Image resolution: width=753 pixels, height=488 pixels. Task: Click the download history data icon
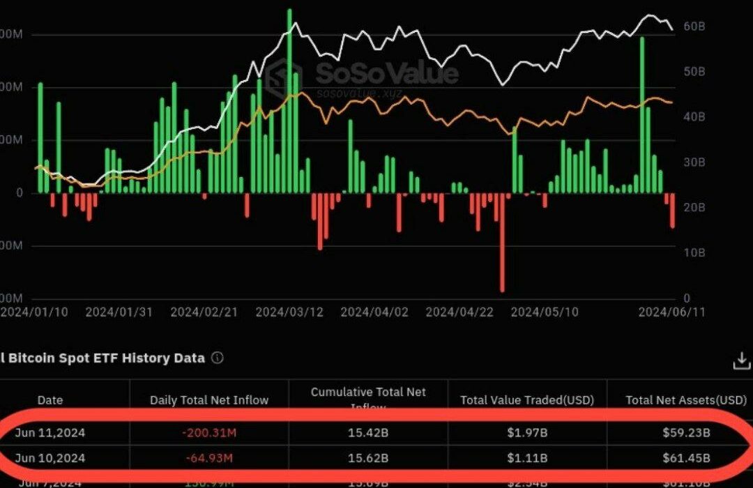coord(741,360)
